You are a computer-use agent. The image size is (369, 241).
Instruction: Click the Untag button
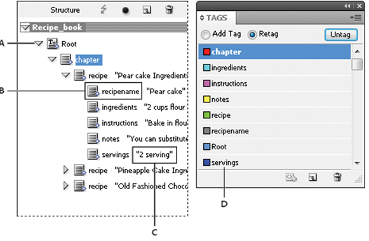click(341, 35)
